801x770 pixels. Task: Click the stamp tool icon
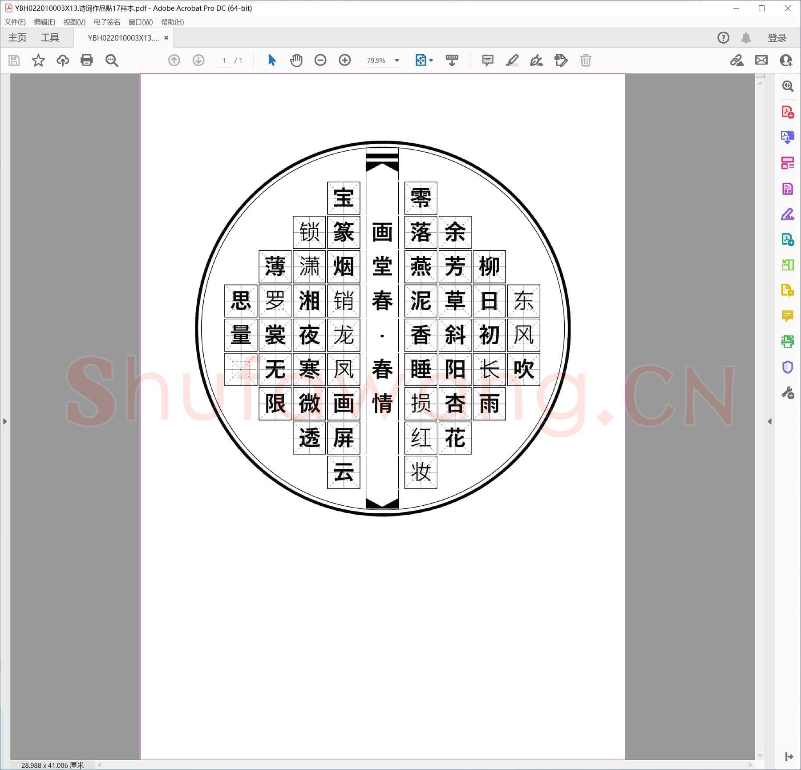click(561, 60)
